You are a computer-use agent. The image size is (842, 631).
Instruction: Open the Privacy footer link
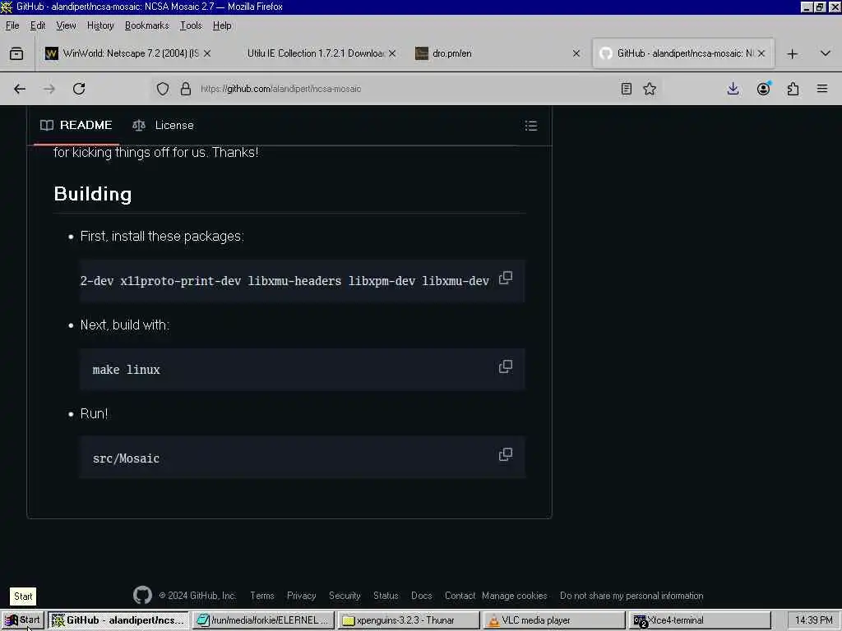click(301, 596)
